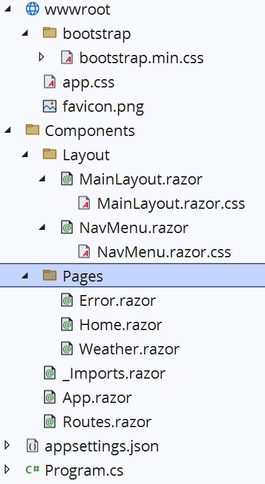The width and height of the screenshot is (265, 484).
Task: Select the Components folder name
Action: pos(90,131)
